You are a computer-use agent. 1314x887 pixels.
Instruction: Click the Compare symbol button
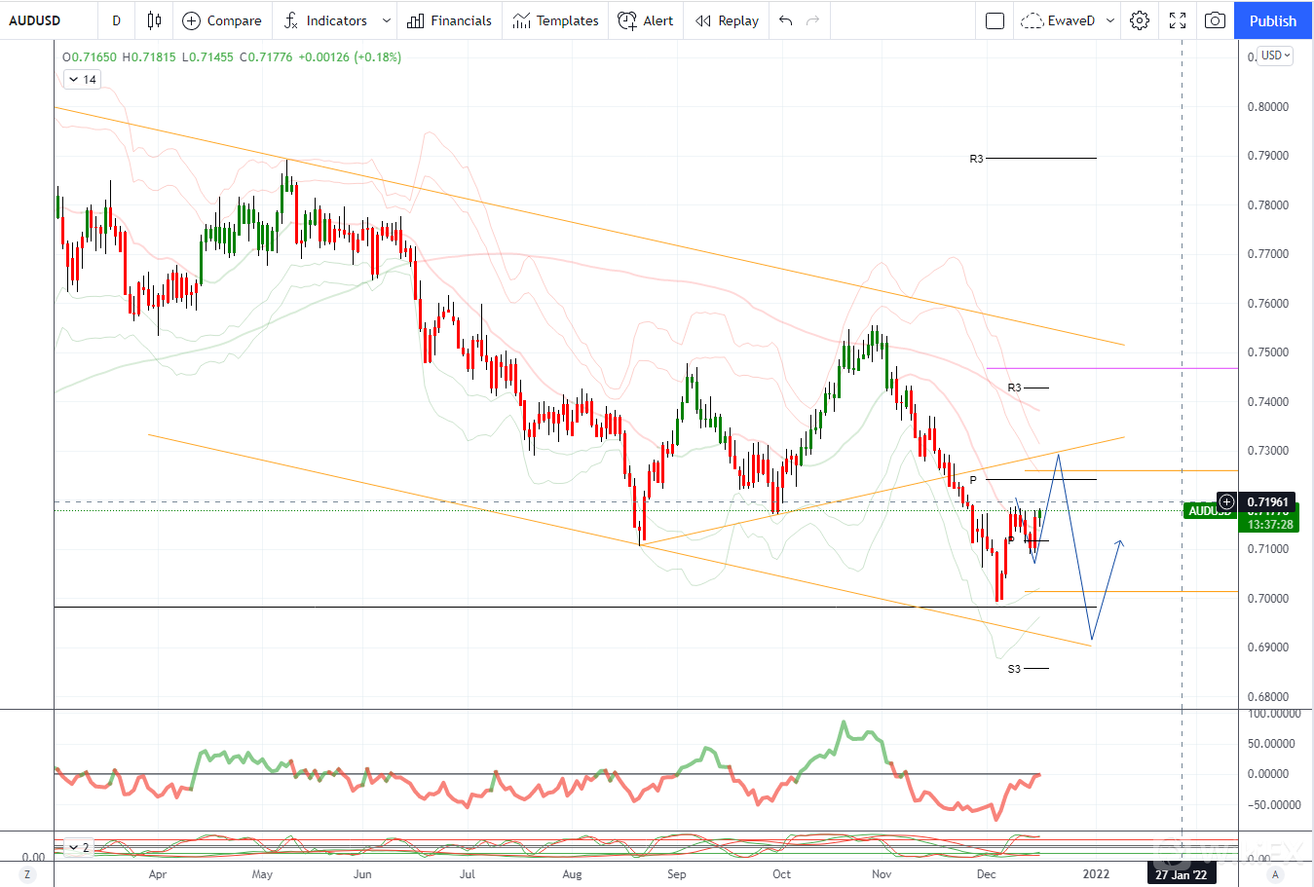click(222, 20)
